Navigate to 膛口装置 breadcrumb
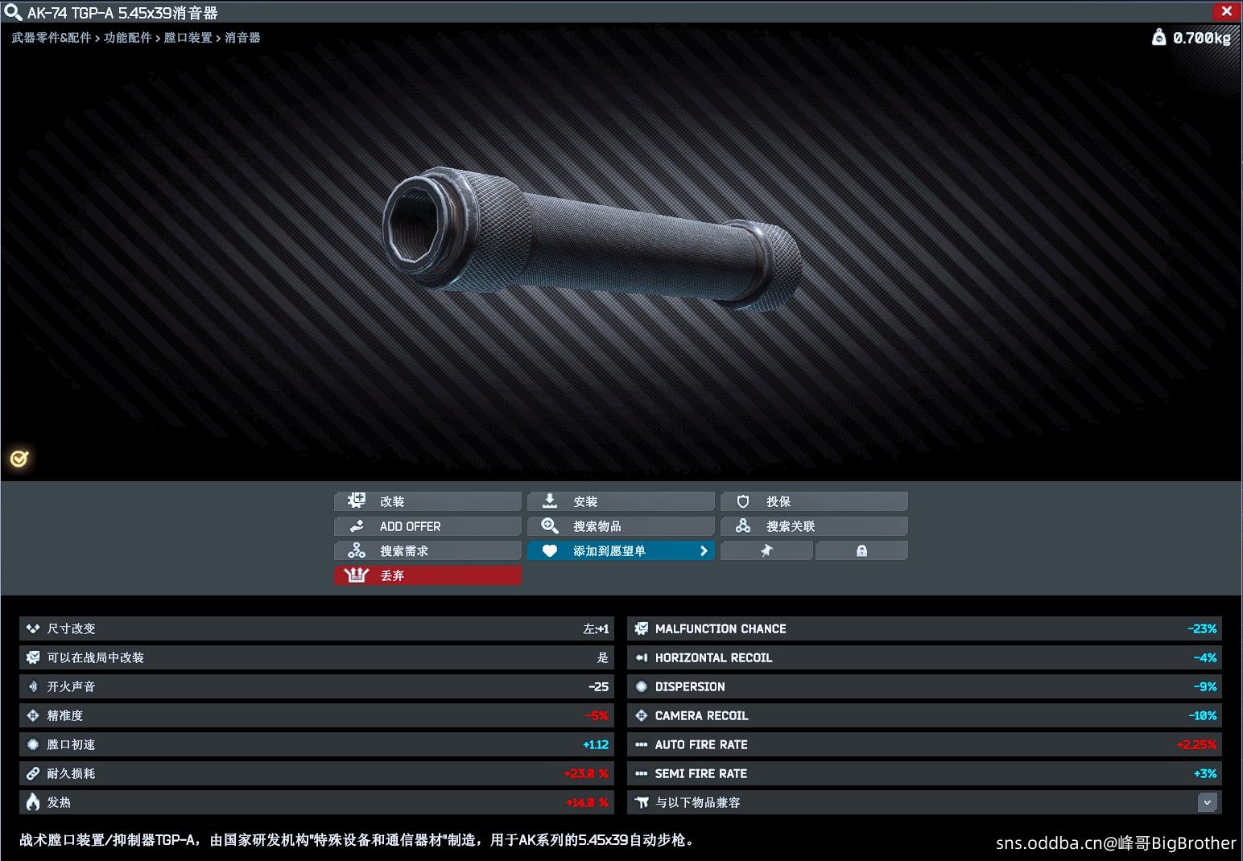Image resolution: width=1243 pixels, height=861 pixels. click(x=188, y=38)
